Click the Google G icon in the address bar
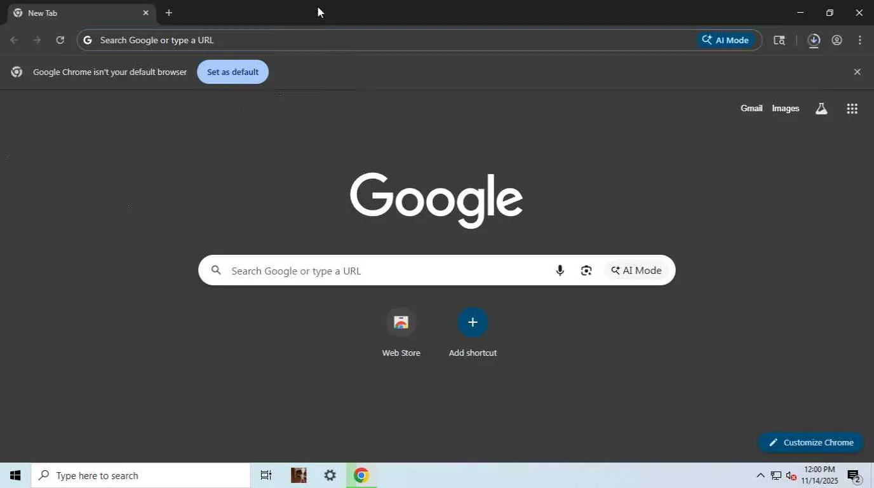The image size is (874, 488). point(88,40)
